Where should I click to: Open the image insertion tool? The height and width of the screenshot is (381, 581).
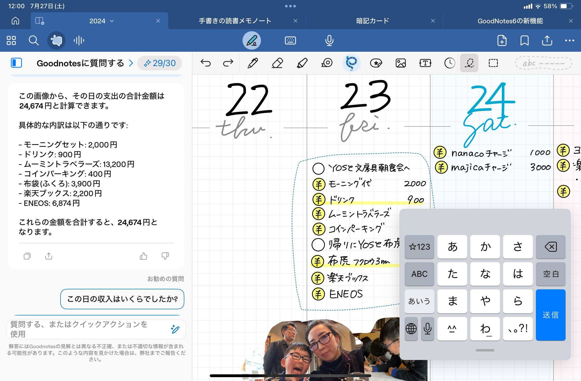pyautogui.click(x=401, y=63)
